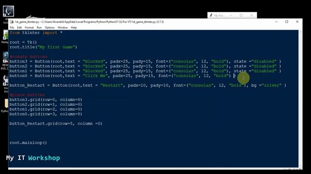Click the 'root = Tk()' line

point(23,42)
